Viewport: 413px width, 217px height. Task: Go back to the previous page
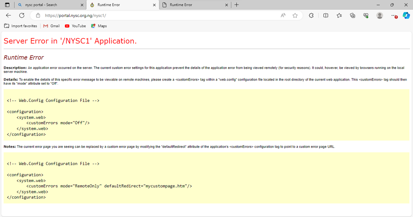coord(8,15)
